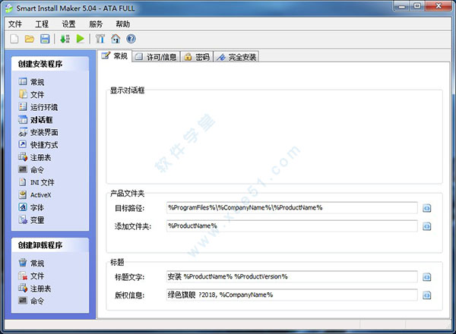Screen dimensions: 456x334
Task: Select 快捷方式 in the sidebar
Action: [43, 144]
